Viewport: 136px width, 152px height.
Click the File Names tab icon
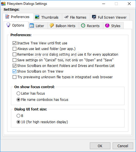tap(66, 17)
